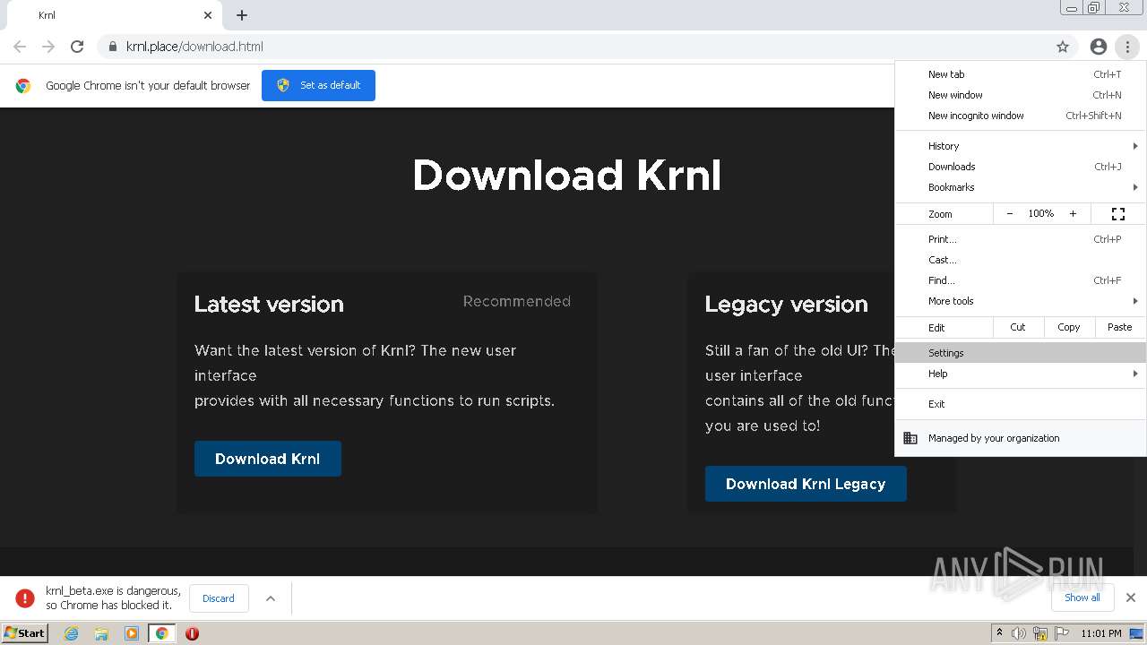Click the Action Center flag tray icon

(x=1062, y=633)
